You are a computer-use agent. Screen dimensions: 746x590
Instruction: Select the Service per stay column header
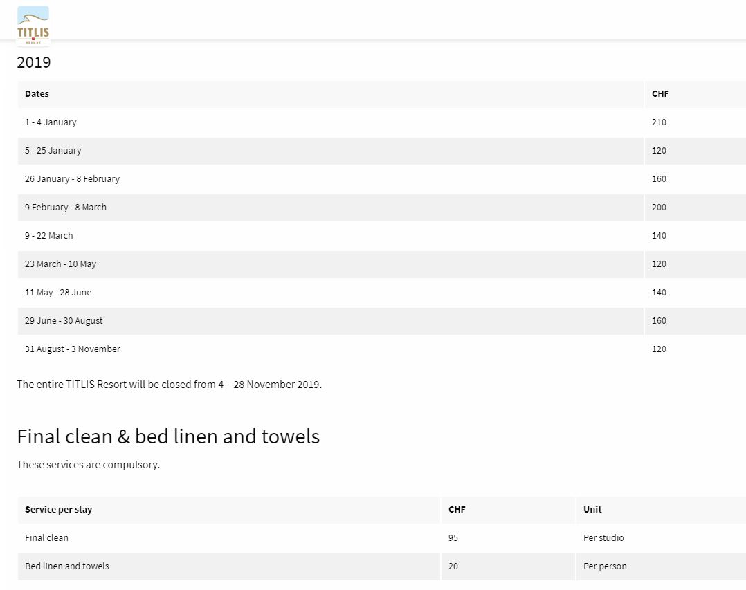[58, 509]
